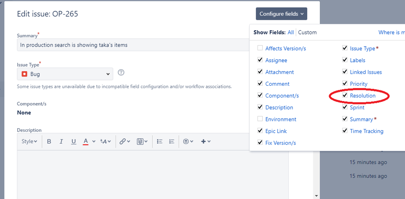Show All fields link
The width and height of the screenshot is (405, 199).
point(291,32)
